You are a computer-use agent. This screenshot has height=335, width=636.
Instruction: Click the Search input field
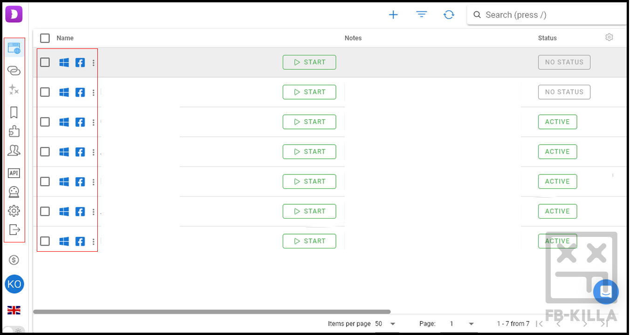(x=550, y=15)
